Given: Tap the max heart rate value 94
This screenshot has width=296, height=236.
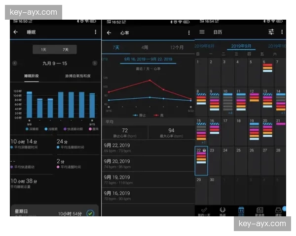Looking at the screenshot, I should (171, 130).
